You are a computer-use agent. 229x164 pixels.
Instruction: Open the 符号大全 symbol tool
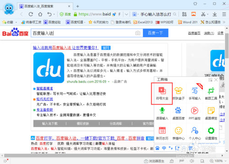pyautogui.click(x=162, y=93)
